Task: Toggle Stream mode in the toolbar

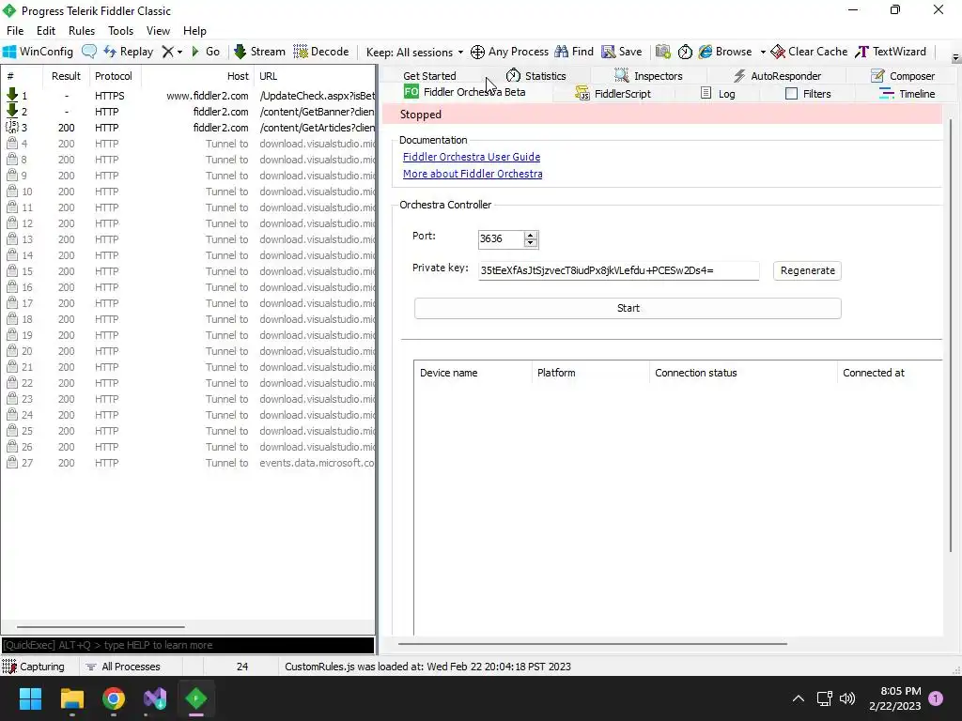Action: click(x=259, y=52)
